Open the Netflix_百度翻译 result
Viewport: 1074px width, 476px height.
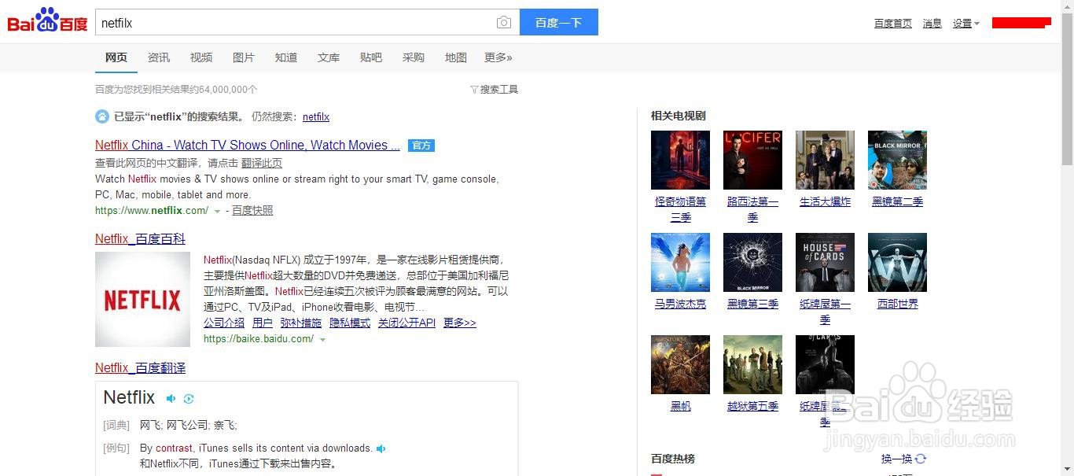pos(140,367)
